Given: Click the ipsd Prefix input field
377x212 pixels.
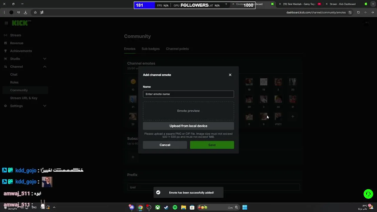Looking at the screenshot, I should 214,187.
